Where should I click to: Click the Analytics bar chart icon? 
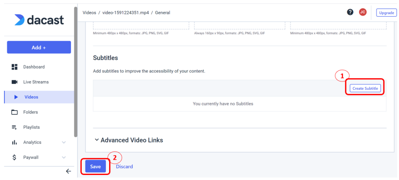14,142
